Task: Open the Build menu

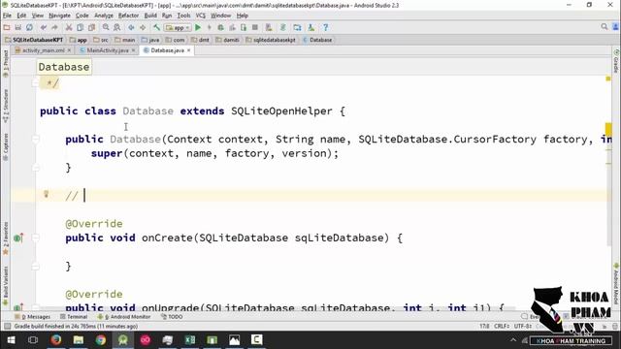Action: pyautogui.click(x=150, y=16)
